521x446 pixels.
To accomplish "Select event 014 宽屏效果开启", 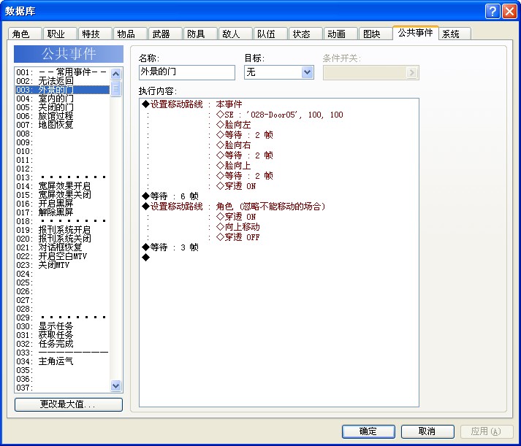I will click(62, 186).
